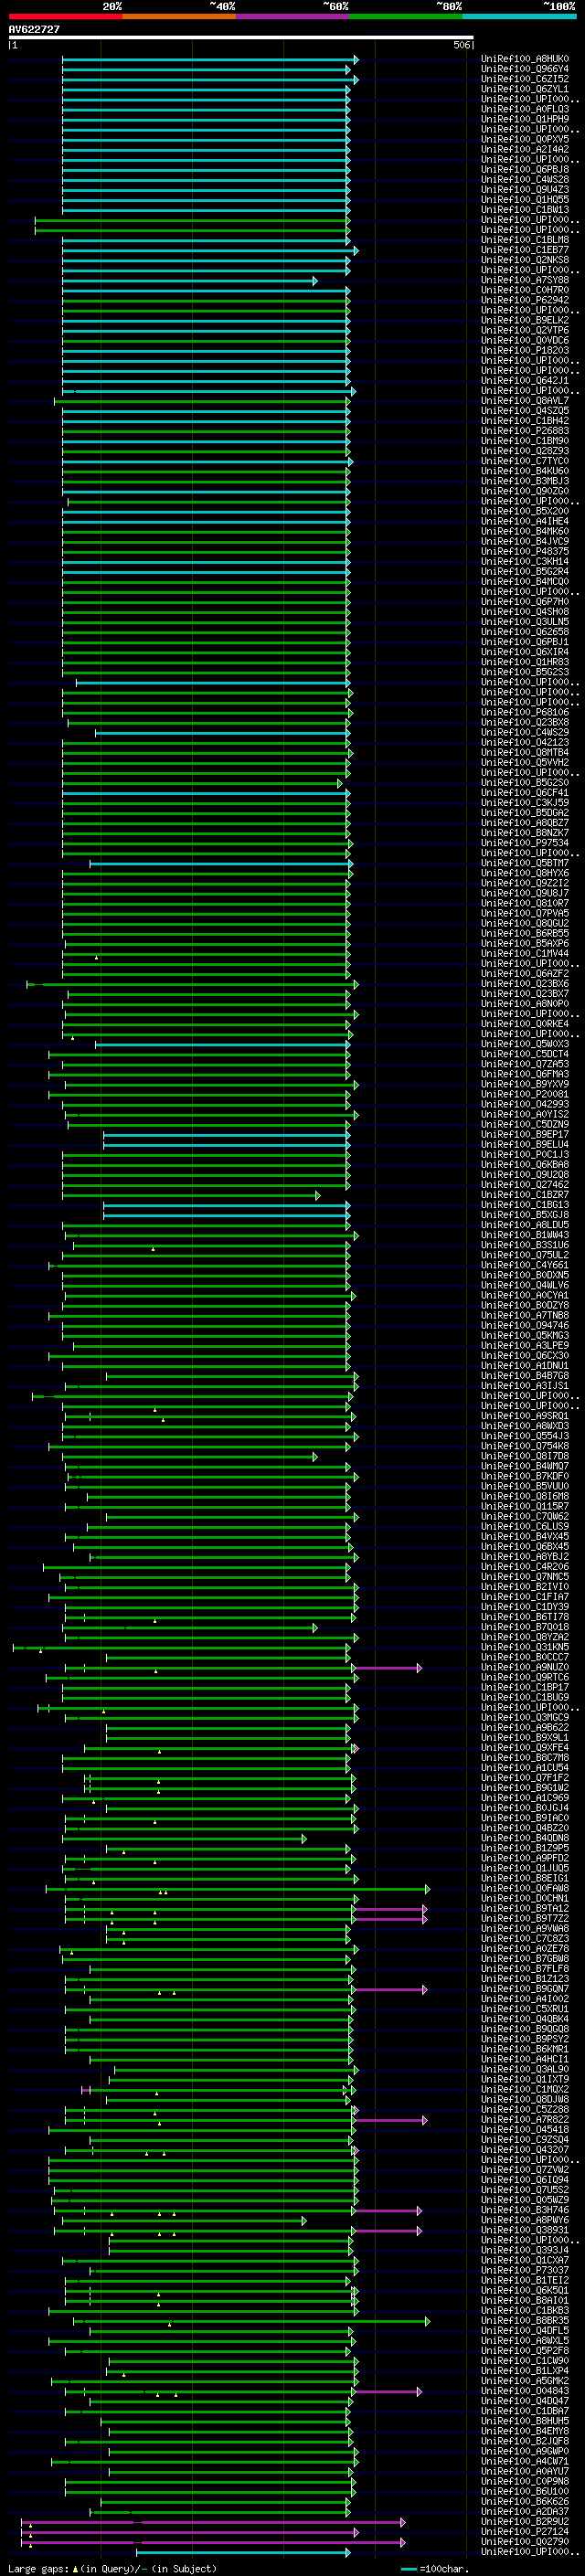Click the cyan 100char scale legend marker
The height and width of the screenshot is (2576, 585).
click(x=408, y=2568)
